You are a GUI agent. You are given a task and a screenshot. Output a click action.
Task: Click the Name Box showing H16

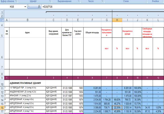tap(13, 6)
